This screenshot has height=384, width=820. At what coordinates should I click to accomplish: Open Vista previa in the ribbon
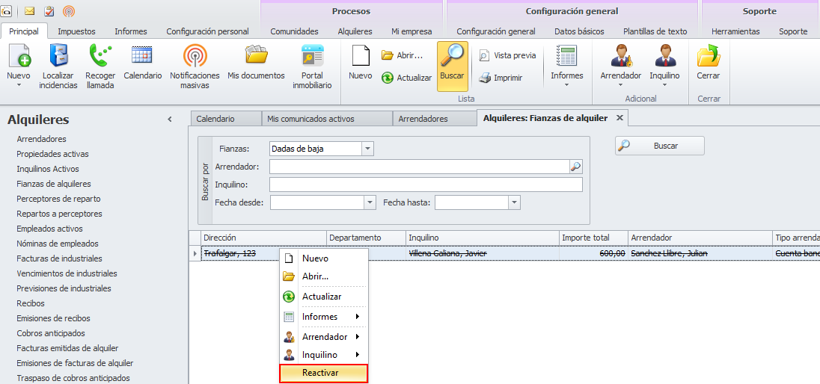[507, 55]
